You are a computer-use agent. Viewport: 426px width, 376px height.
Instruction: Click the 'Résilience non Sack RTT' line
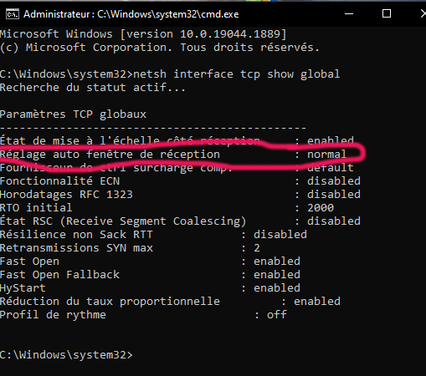(x=153, y=235)
